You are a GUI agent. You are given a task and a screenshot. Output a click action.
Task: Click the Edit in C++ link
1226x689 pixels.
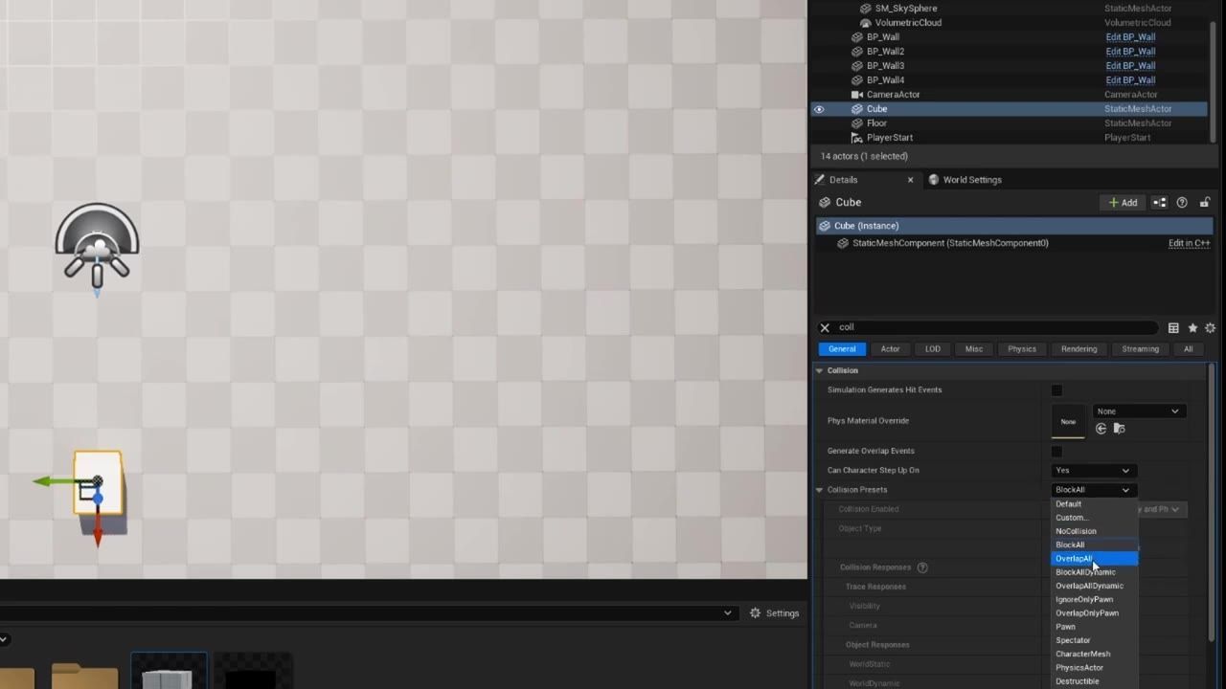coord(1189,243)
